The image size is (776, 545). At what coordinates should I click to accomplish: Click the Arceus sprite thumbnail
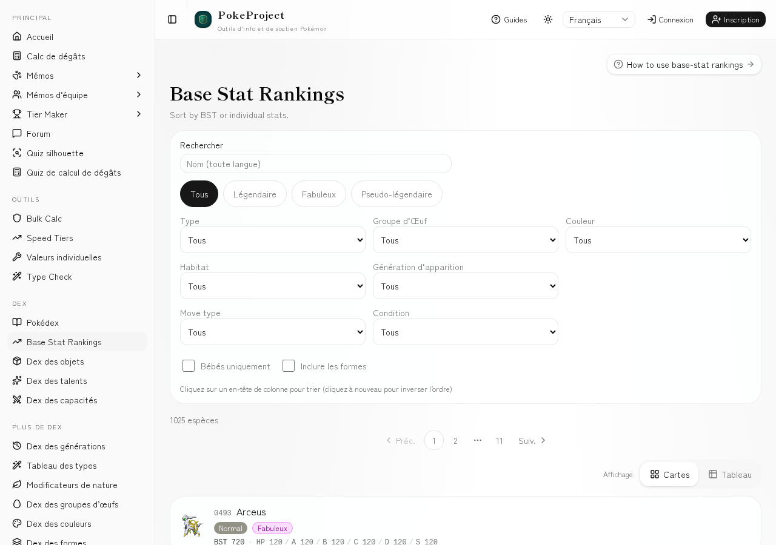tap(192, 526)
